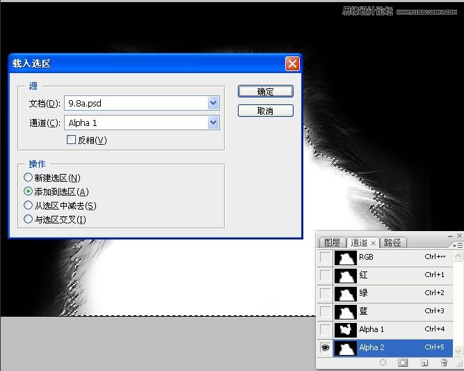Open the 文档(D) dropdown arrow
Image resolution: width=464 pixels, height=371 pixels.
[213, 103]
